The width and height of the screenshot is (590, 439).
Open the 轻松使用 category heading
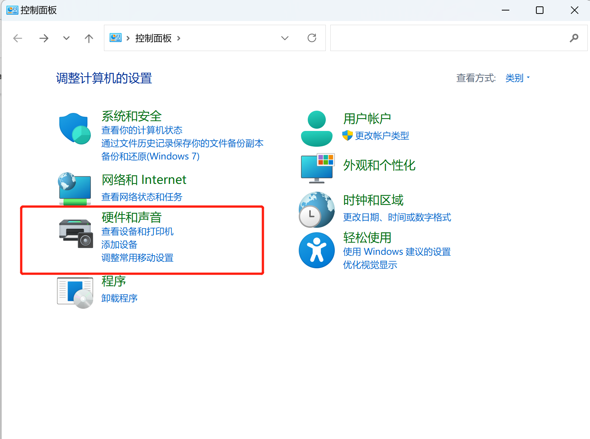[367, 238]
